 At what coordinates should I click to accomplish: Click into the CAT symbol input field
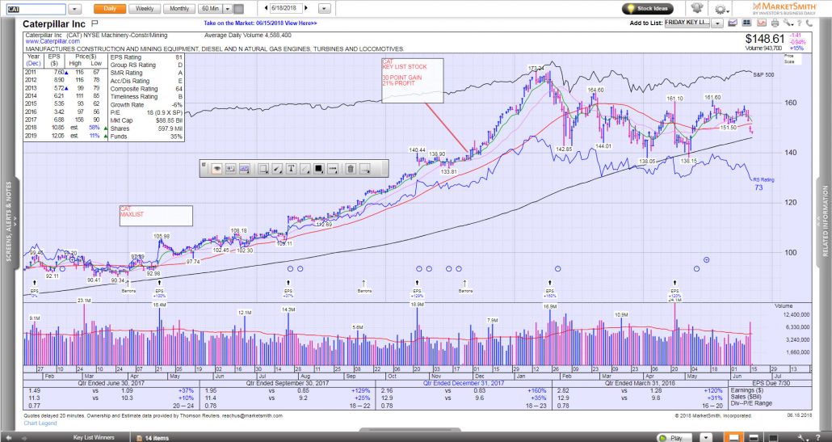[x=32, y=8]
